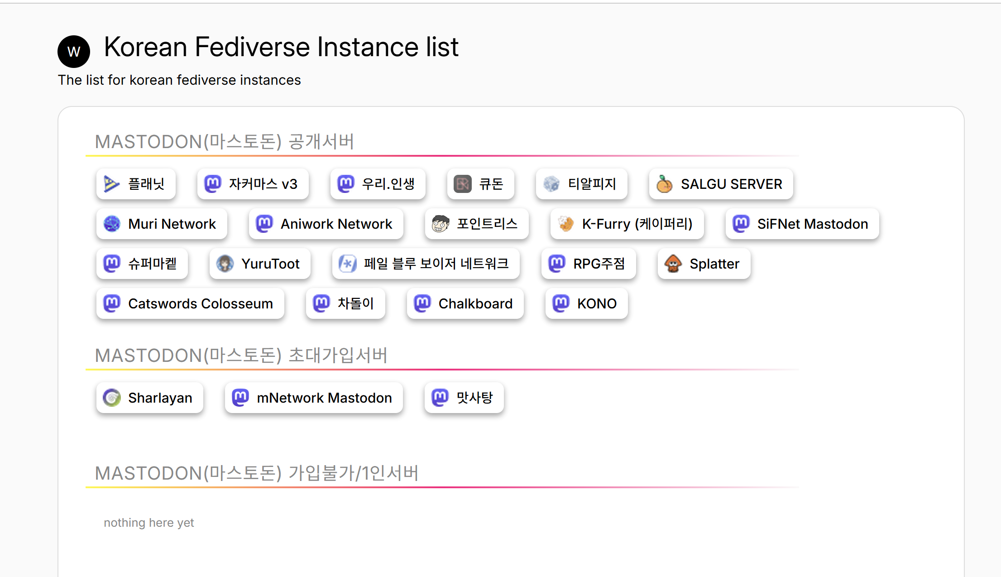Click the Sharlayan round emblem icon
Viewport: 1001px width, 577px height.
click(x=112, y=398)
